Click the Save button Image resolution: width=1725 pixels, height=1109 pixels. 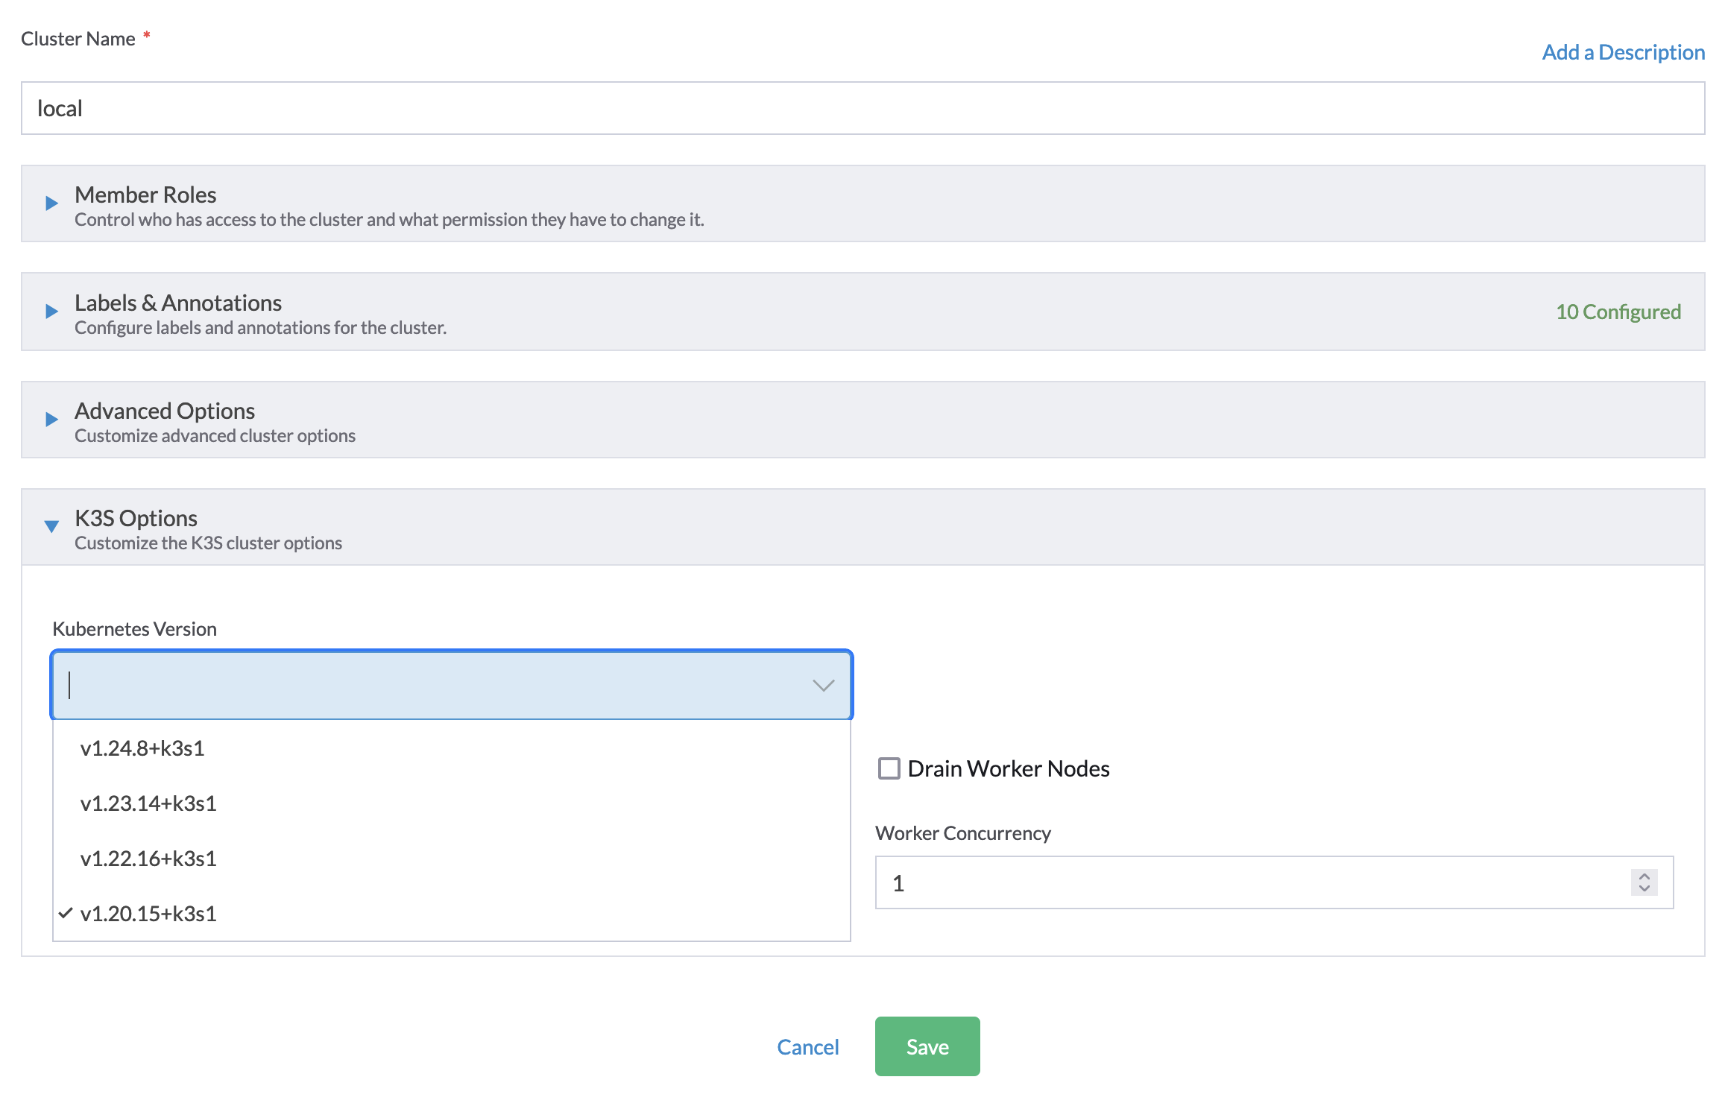pos(927,1046)
